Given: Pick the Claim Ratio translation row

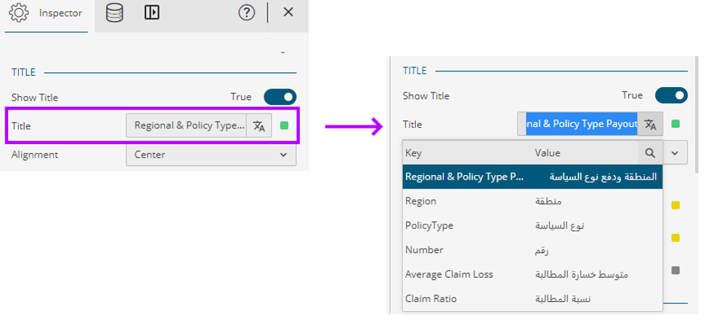Looking at the screenshot, I should (532, 298).
